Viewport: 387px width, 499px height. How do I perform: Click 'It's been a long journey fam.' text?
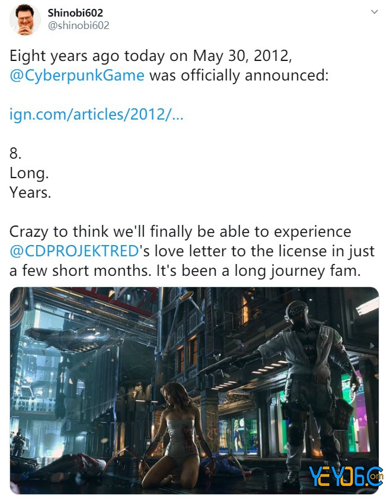[258, 271]
